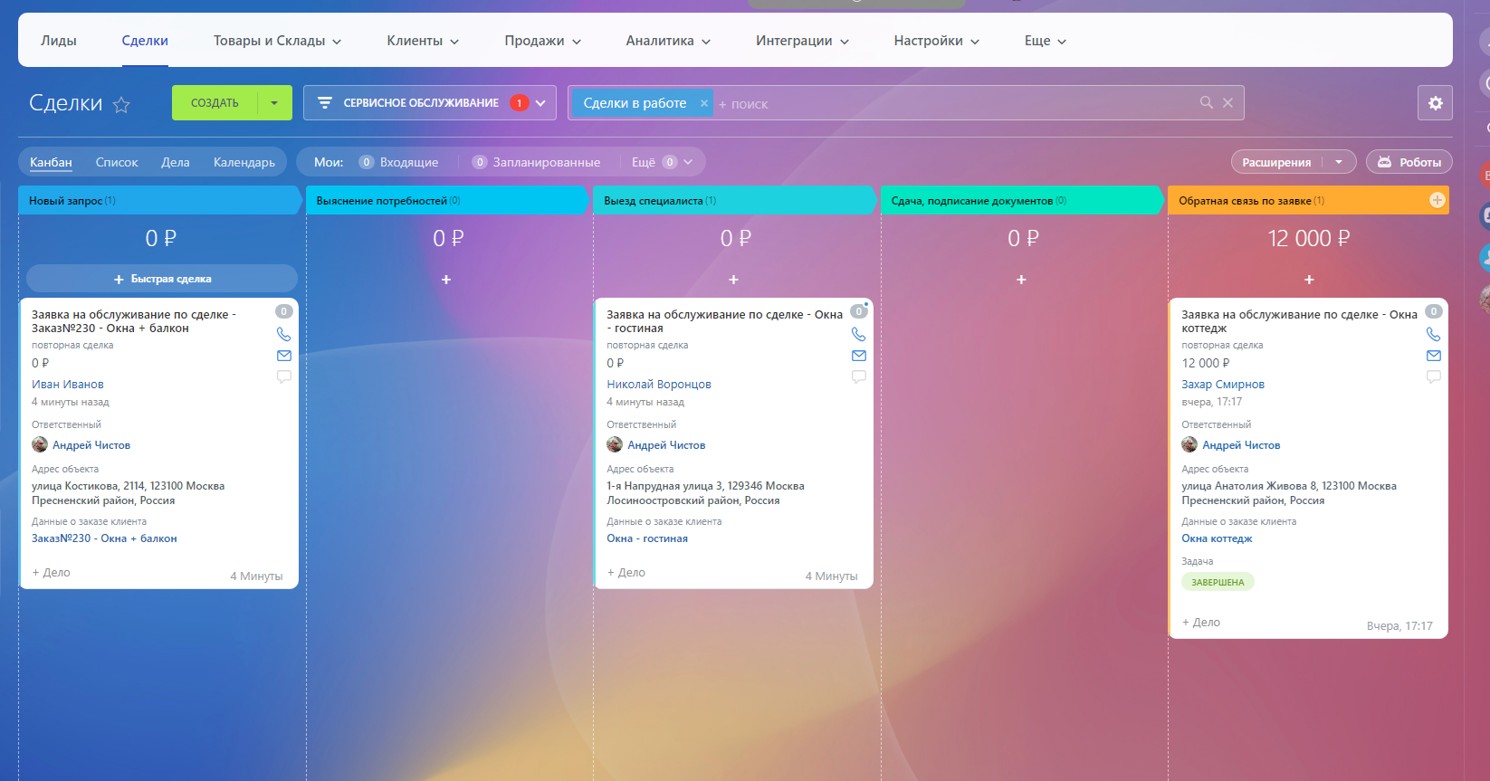This screenshot has width=1490, height=781.
Task: Open the Роботы button
Action: [1409, 162]
